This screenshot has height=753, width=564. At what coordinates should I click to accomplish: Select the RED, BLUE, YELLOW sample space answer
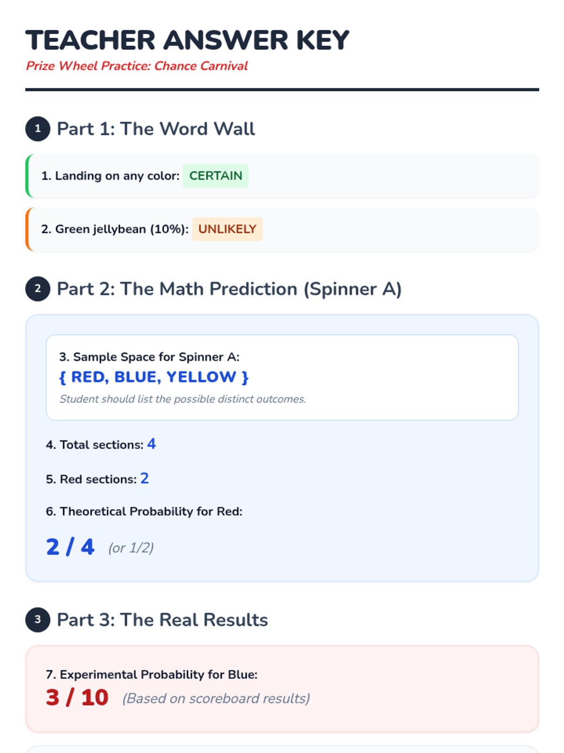154,377
